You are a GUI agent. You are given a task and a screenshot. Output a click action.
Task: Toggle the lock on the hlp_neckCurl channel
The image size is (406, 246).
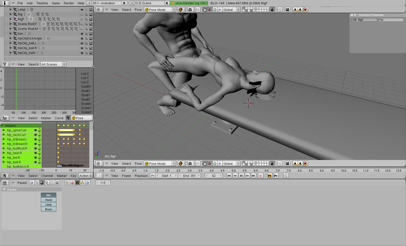[x=39, y=135]
